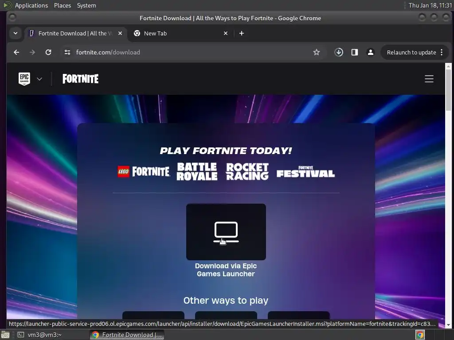
Task: Click the show desktop icon in taskbar
Action: (x=5, y=335)
